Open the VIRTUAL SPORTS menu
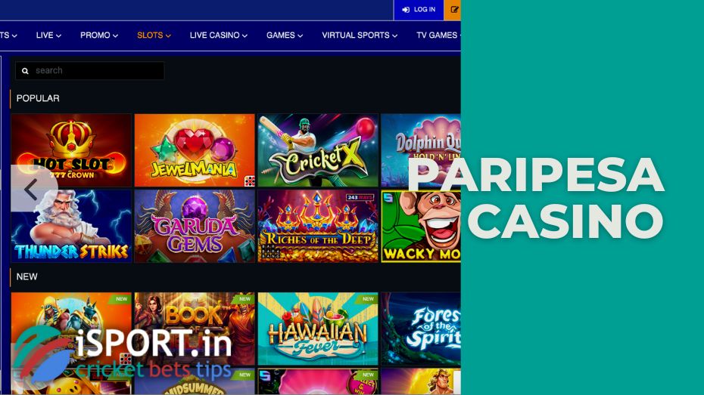 click(360, 35)
